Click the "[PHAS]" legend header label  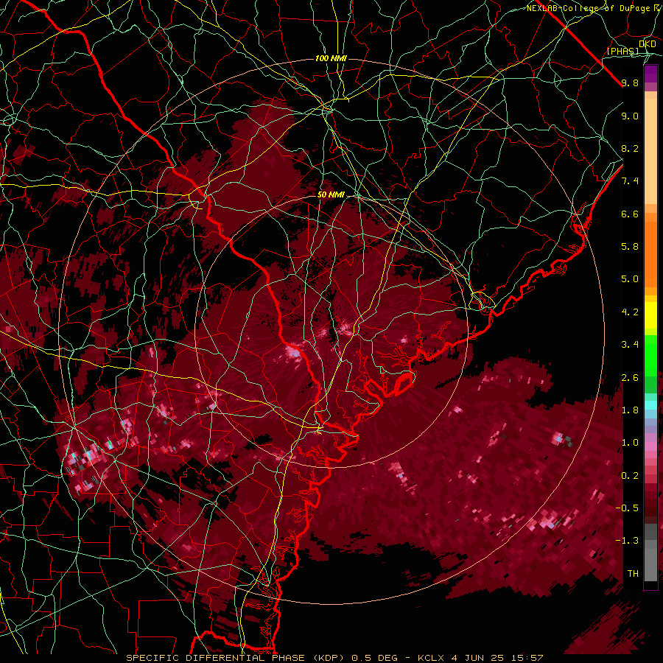[x=622, y=51]
